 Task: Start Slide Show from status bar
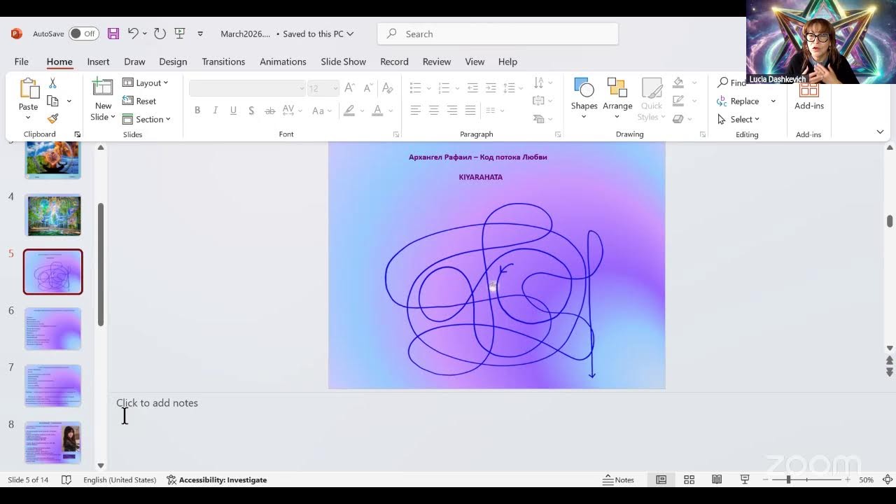pos(745,479)
